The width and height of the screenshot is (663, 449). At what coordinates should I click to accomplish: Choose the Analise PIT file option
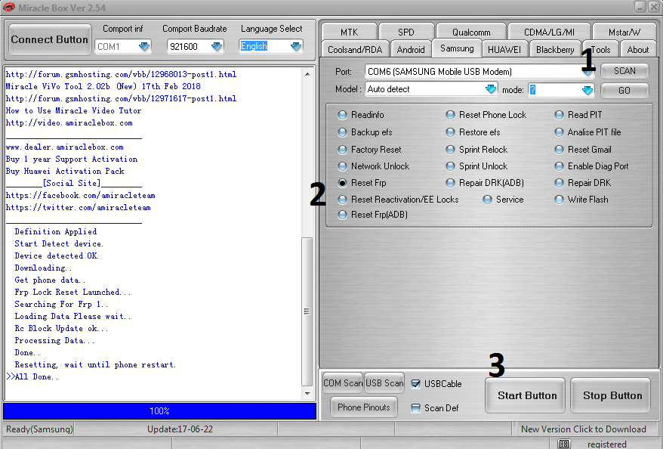(559, 132)
